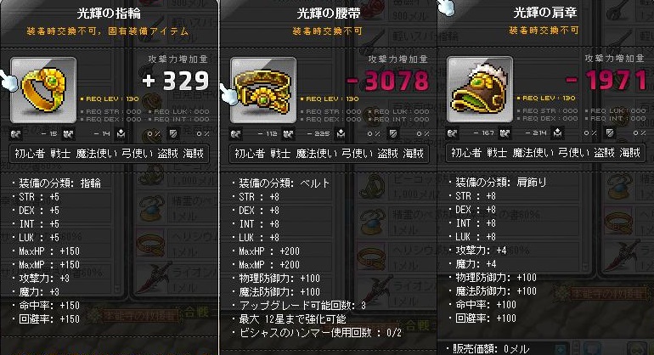Select the 光輝の腰帯 tooltip title

[x=329, y=14]
